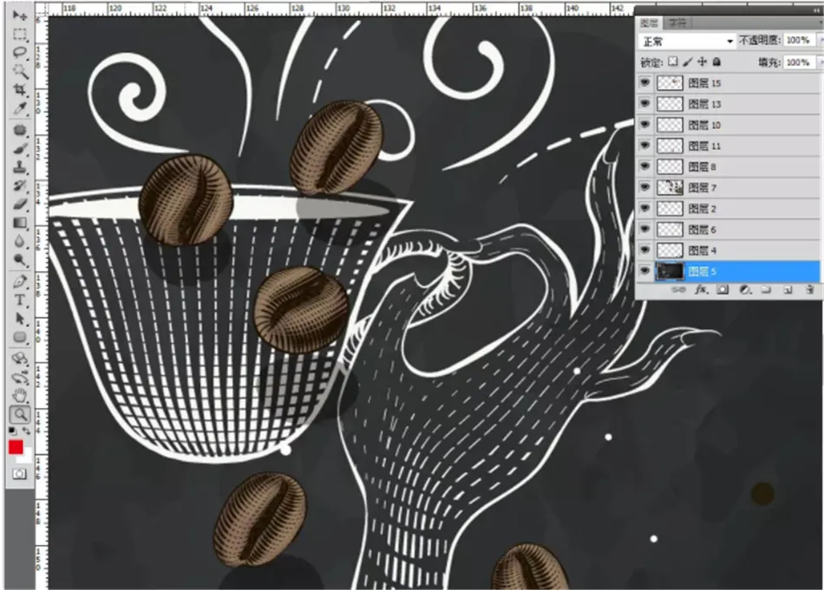Open the fx layer style menu
The image size is (824, 590).
(x=701, y=289)
